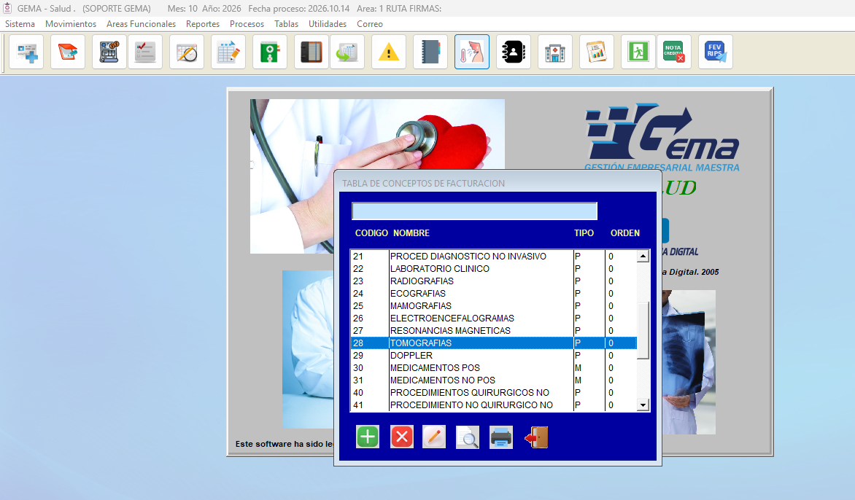
Task: Click the FEV RIPS toolbar icon
Action: click(716, 52)
